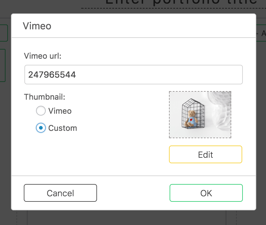The width and height of the screenshot is (266, 225).
Task: Click the Vimeo dialog title bar
Action: [x=134, y=26]
